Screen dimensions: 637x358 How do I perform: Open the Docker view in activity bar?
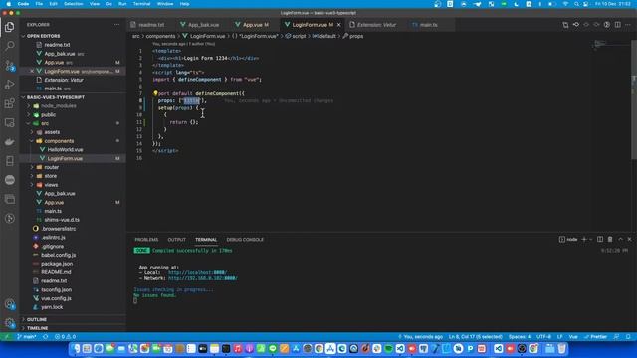[x=9, y=141]
